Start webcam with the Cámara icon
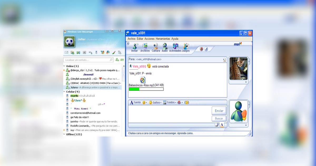The width and height of the screenshot is (316, 166). (156, 46)
